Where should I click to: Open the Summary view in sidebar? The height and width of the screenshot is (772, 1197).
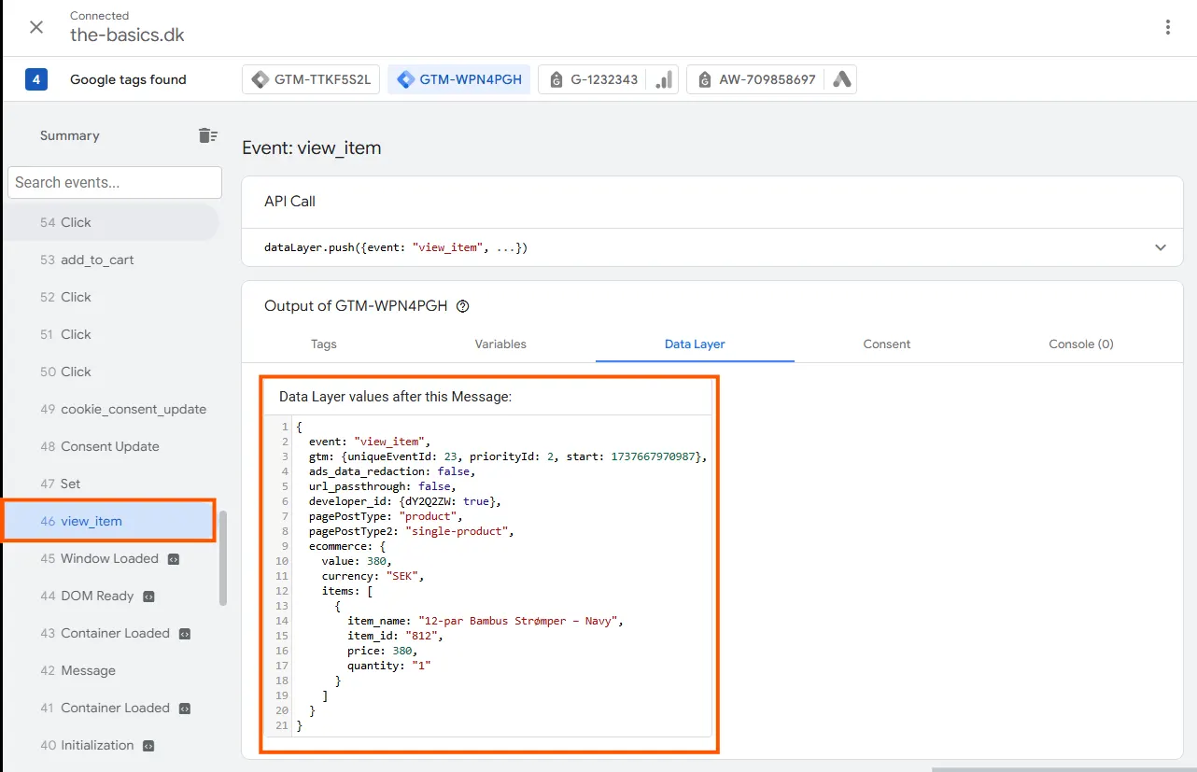[x=69, y=135]
